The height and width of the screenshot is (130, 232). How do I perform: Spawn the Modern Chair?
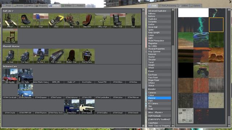[71, 56]
